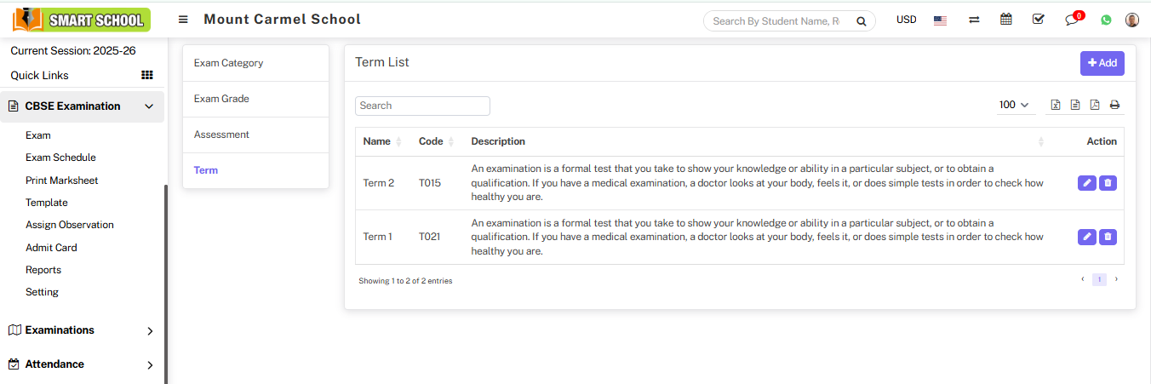Viewport: 1151px width, 384px height.
Task: Open Quick Links grid icon
Action: coord(147,76)
